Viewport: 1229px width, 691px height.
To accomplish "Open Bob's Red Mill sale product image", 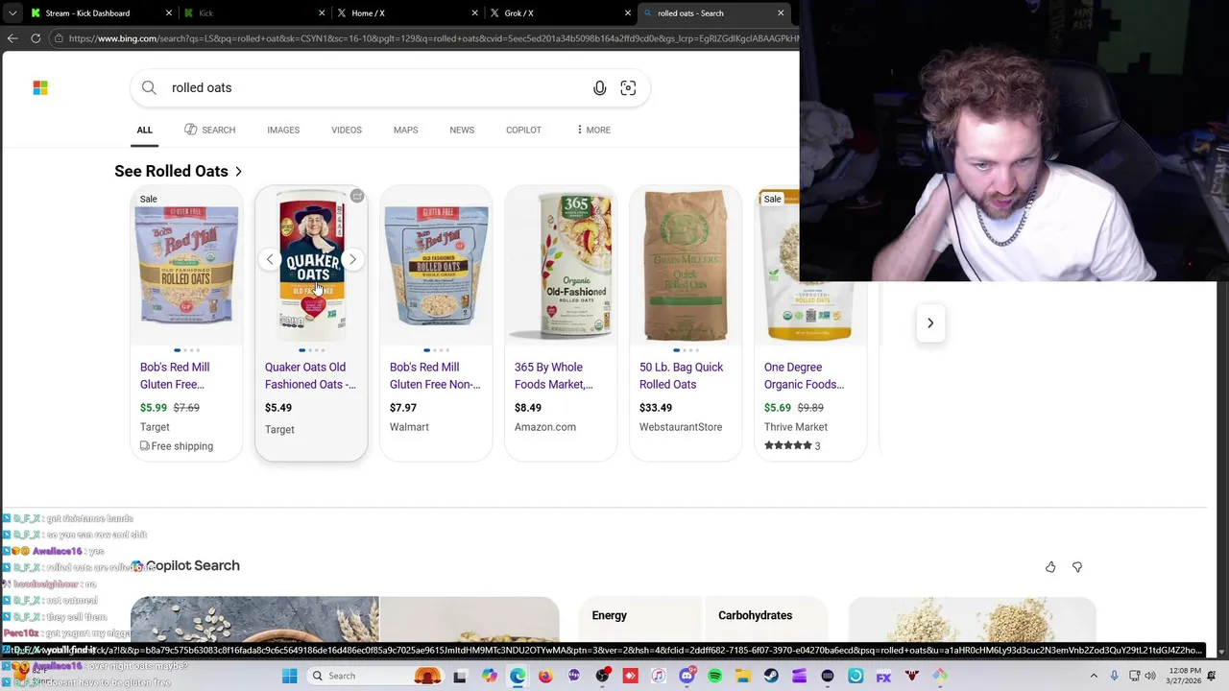I will tap(186, 266).
